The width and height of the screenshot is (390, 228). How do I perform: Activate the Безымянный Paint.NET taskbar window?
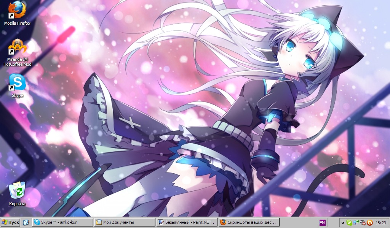[x=187, y=222]
